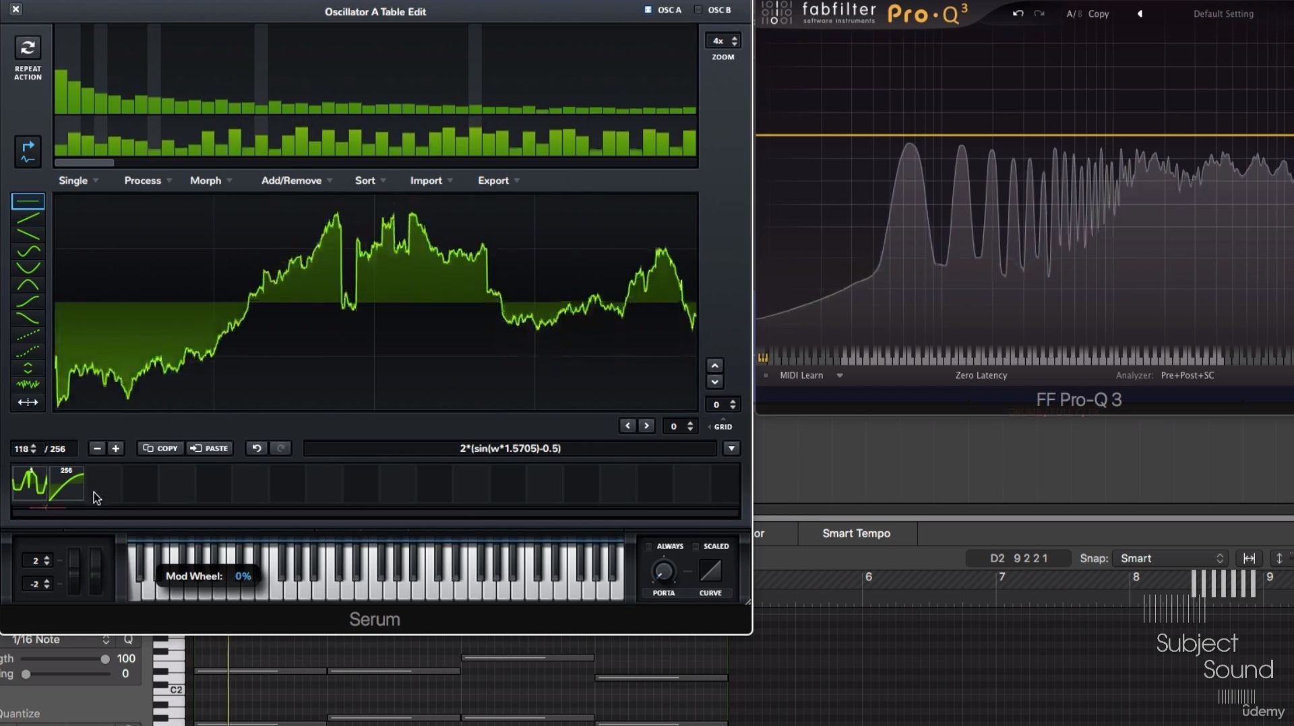
Task: Select the ramp up draw shape tool
Action: pyautogui.click(x=28, y=218)
